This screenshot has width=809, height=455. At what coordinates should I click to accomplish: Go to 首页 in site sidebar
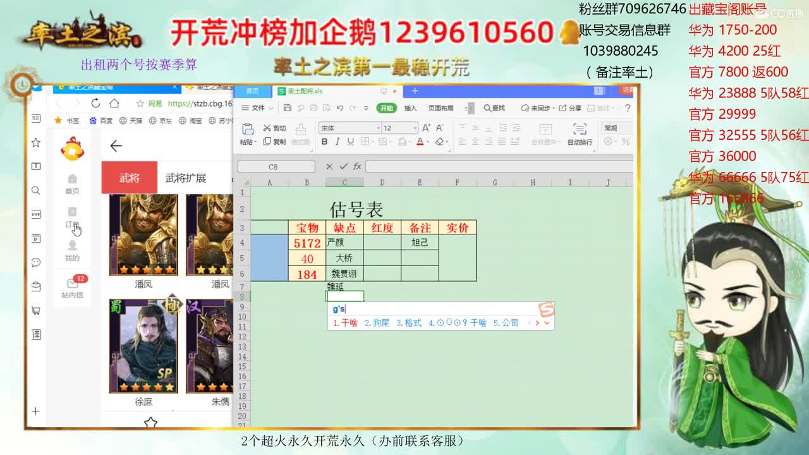[x=73, y=184]
